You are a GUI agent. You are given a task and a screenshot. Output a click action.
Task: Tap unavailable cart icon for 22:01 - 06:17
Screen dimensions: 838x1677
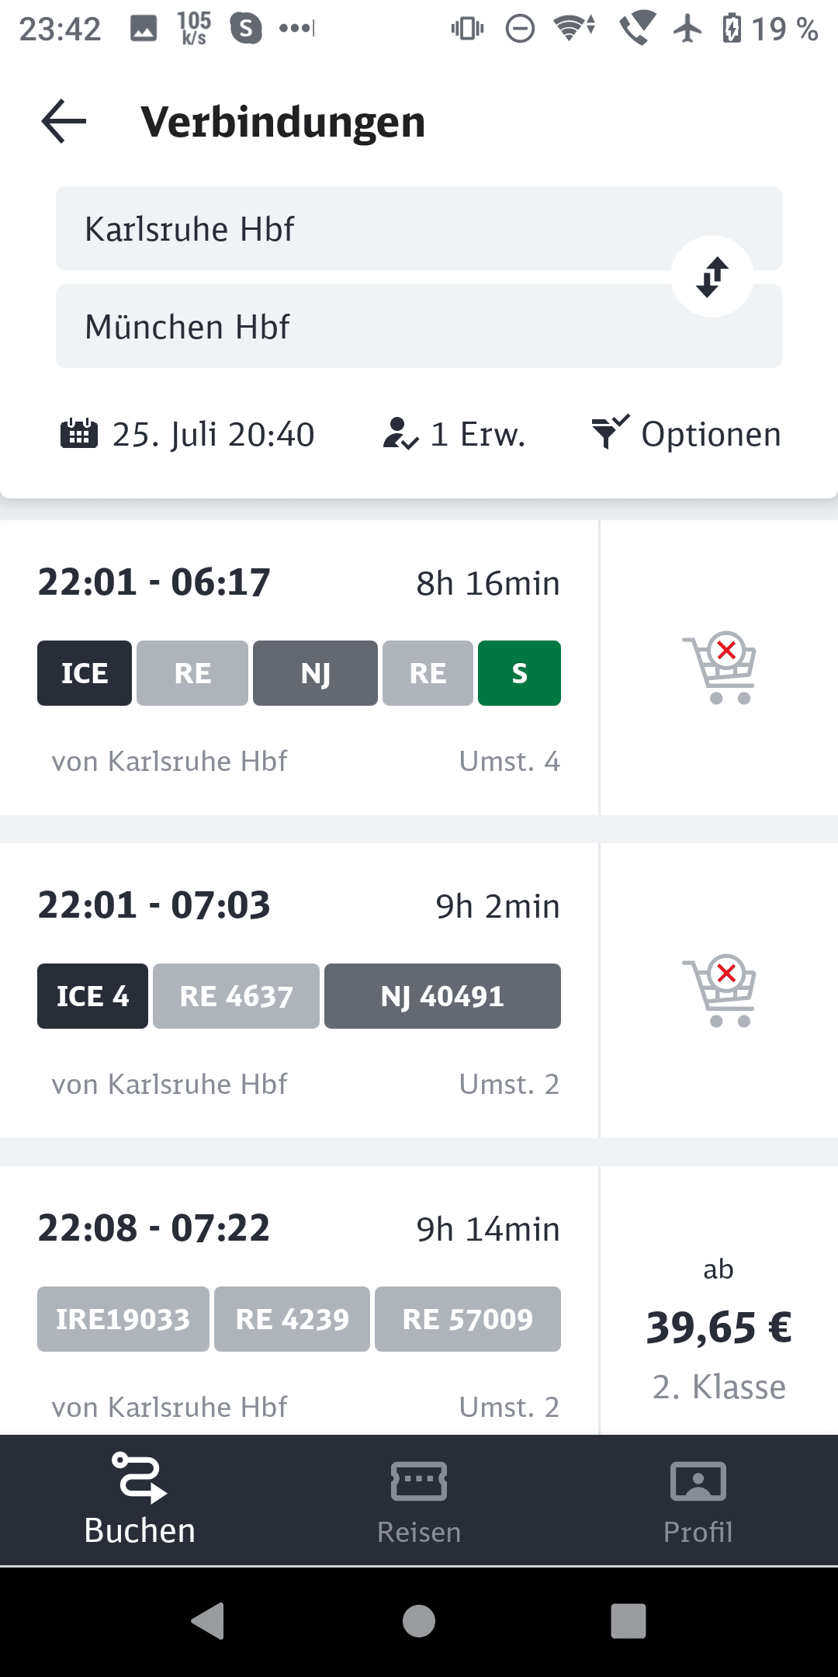click(719, 668)
